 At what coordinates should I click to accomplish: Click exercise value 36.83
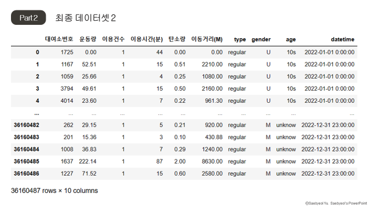pos(89,149)
